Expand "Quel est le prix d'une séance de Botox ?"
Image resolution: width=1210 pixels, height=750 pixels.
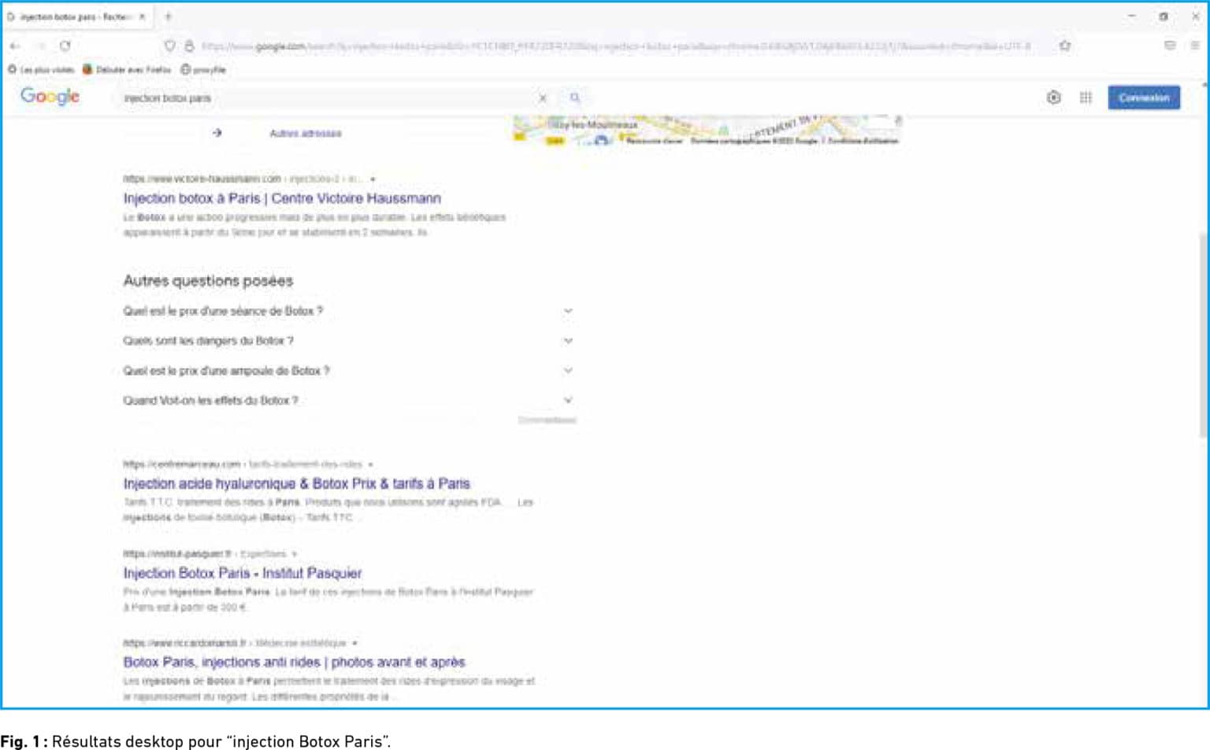(x=568, y=311)
